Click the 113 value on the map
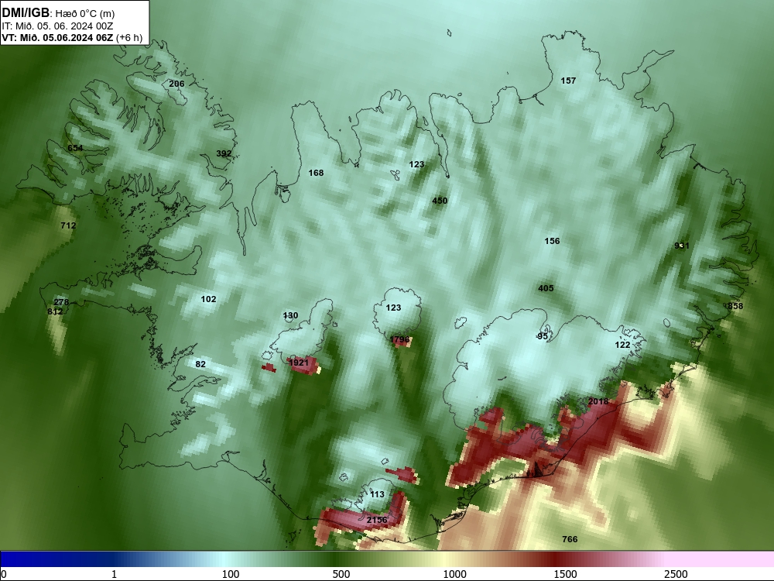Image resolution: width=774 pixels, height=581 pixels. click(x=377, y=494)
